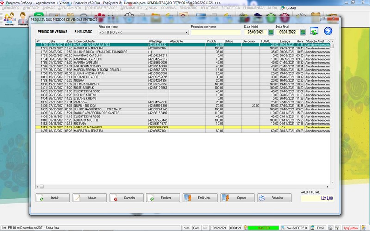Click the Versão PET 5.0 status icon
The image size is (370, 231).
point(284,228)
